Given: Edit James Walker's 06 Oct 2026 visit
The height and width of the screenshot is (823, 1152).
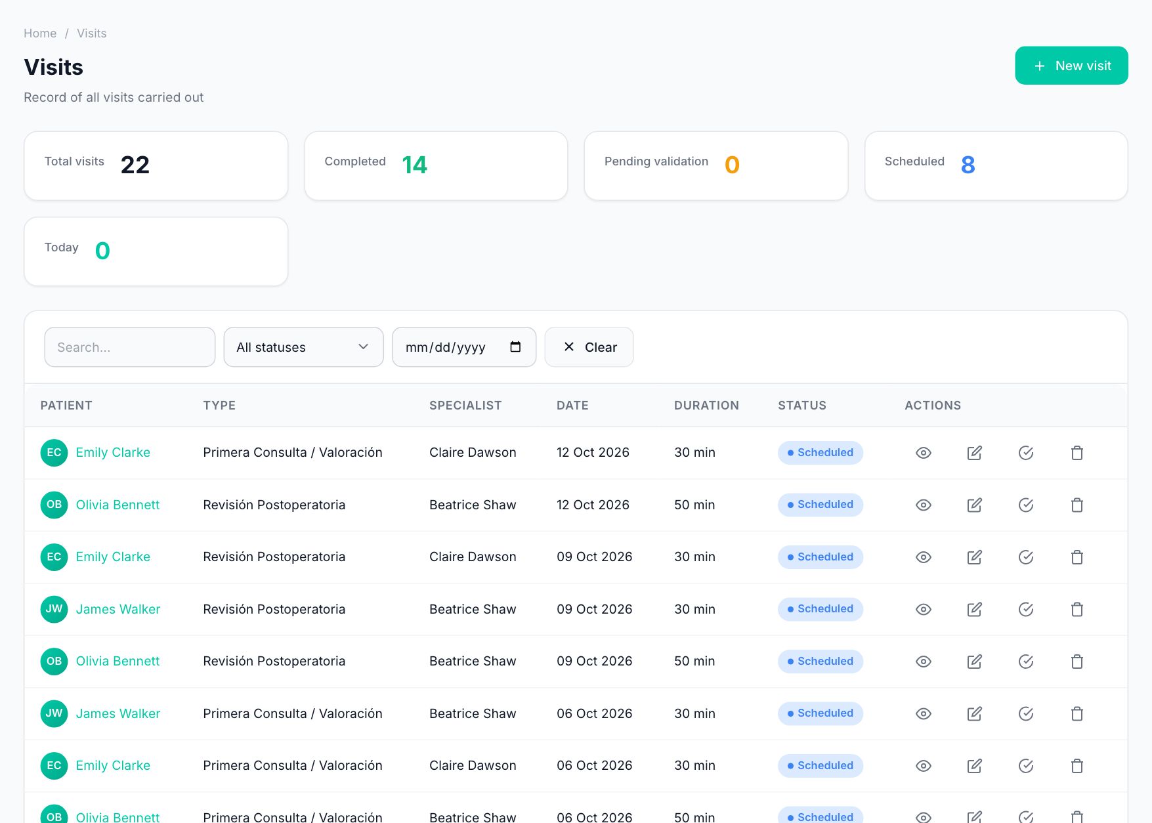Looking at the screenshot, I should tap(974, 713).
